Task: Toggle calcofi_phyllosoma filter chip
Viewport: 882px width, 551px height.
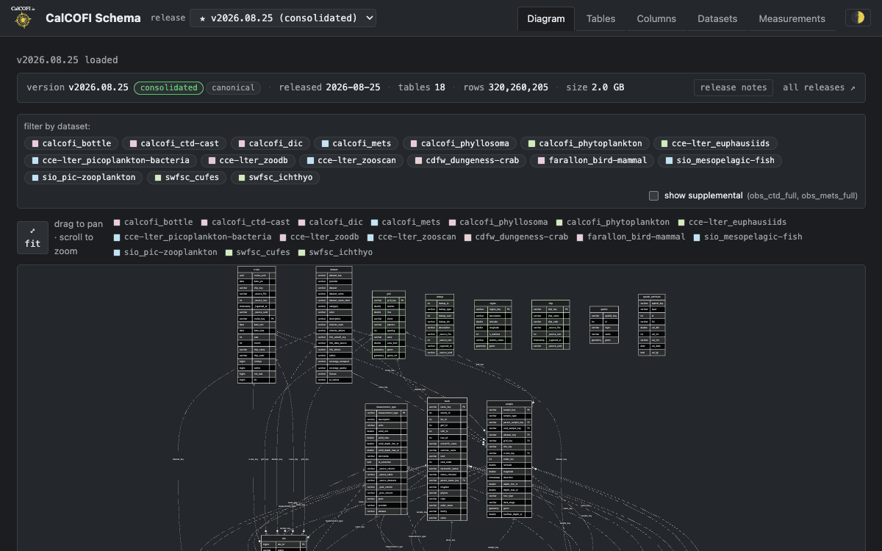Action: tap(460, 143)
